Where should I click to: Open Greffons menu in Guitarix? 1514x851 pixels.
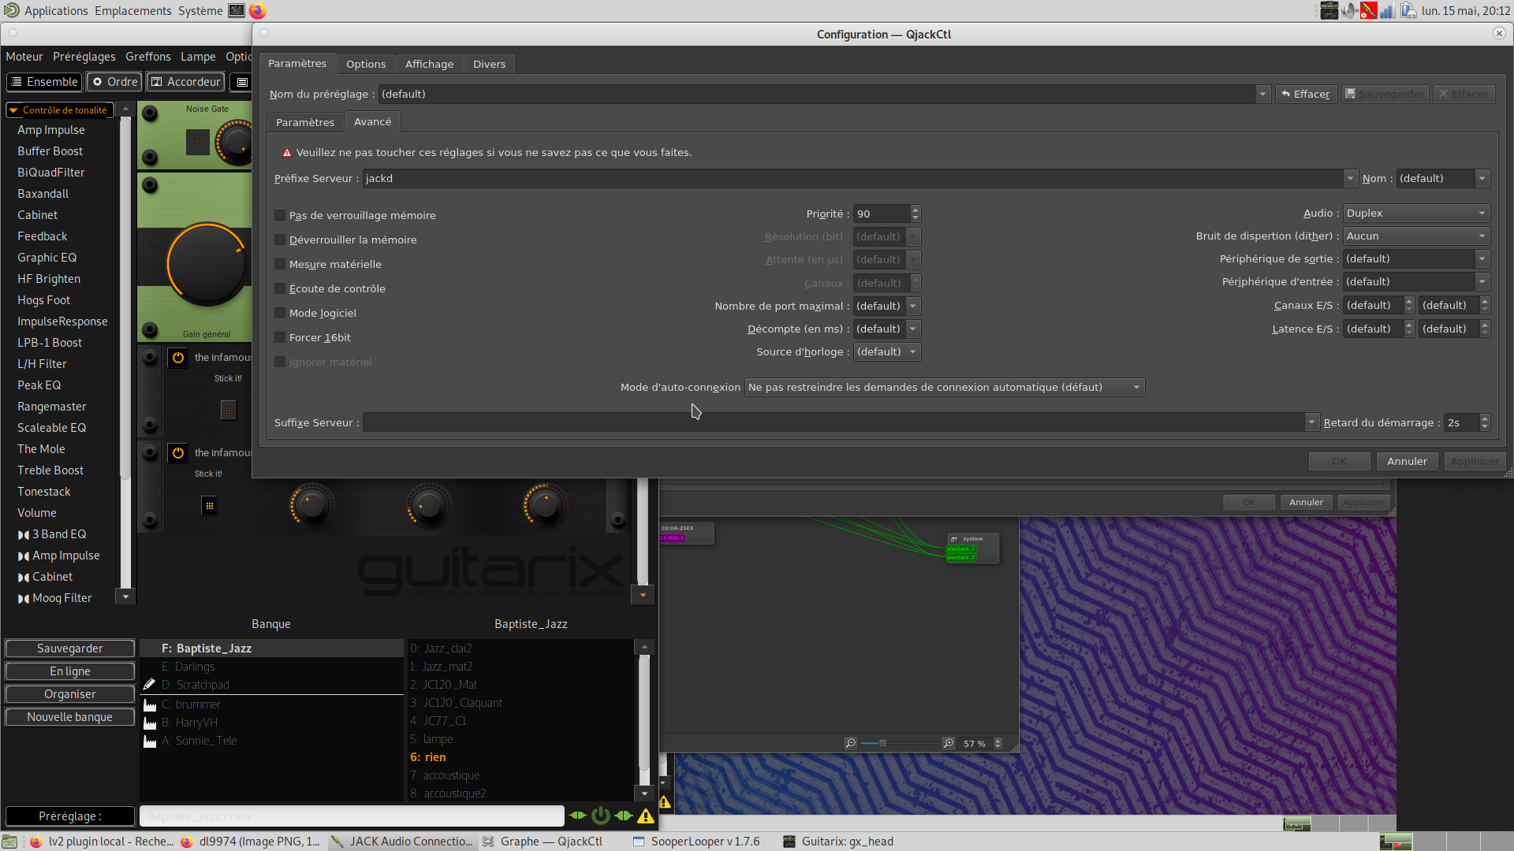147,57
